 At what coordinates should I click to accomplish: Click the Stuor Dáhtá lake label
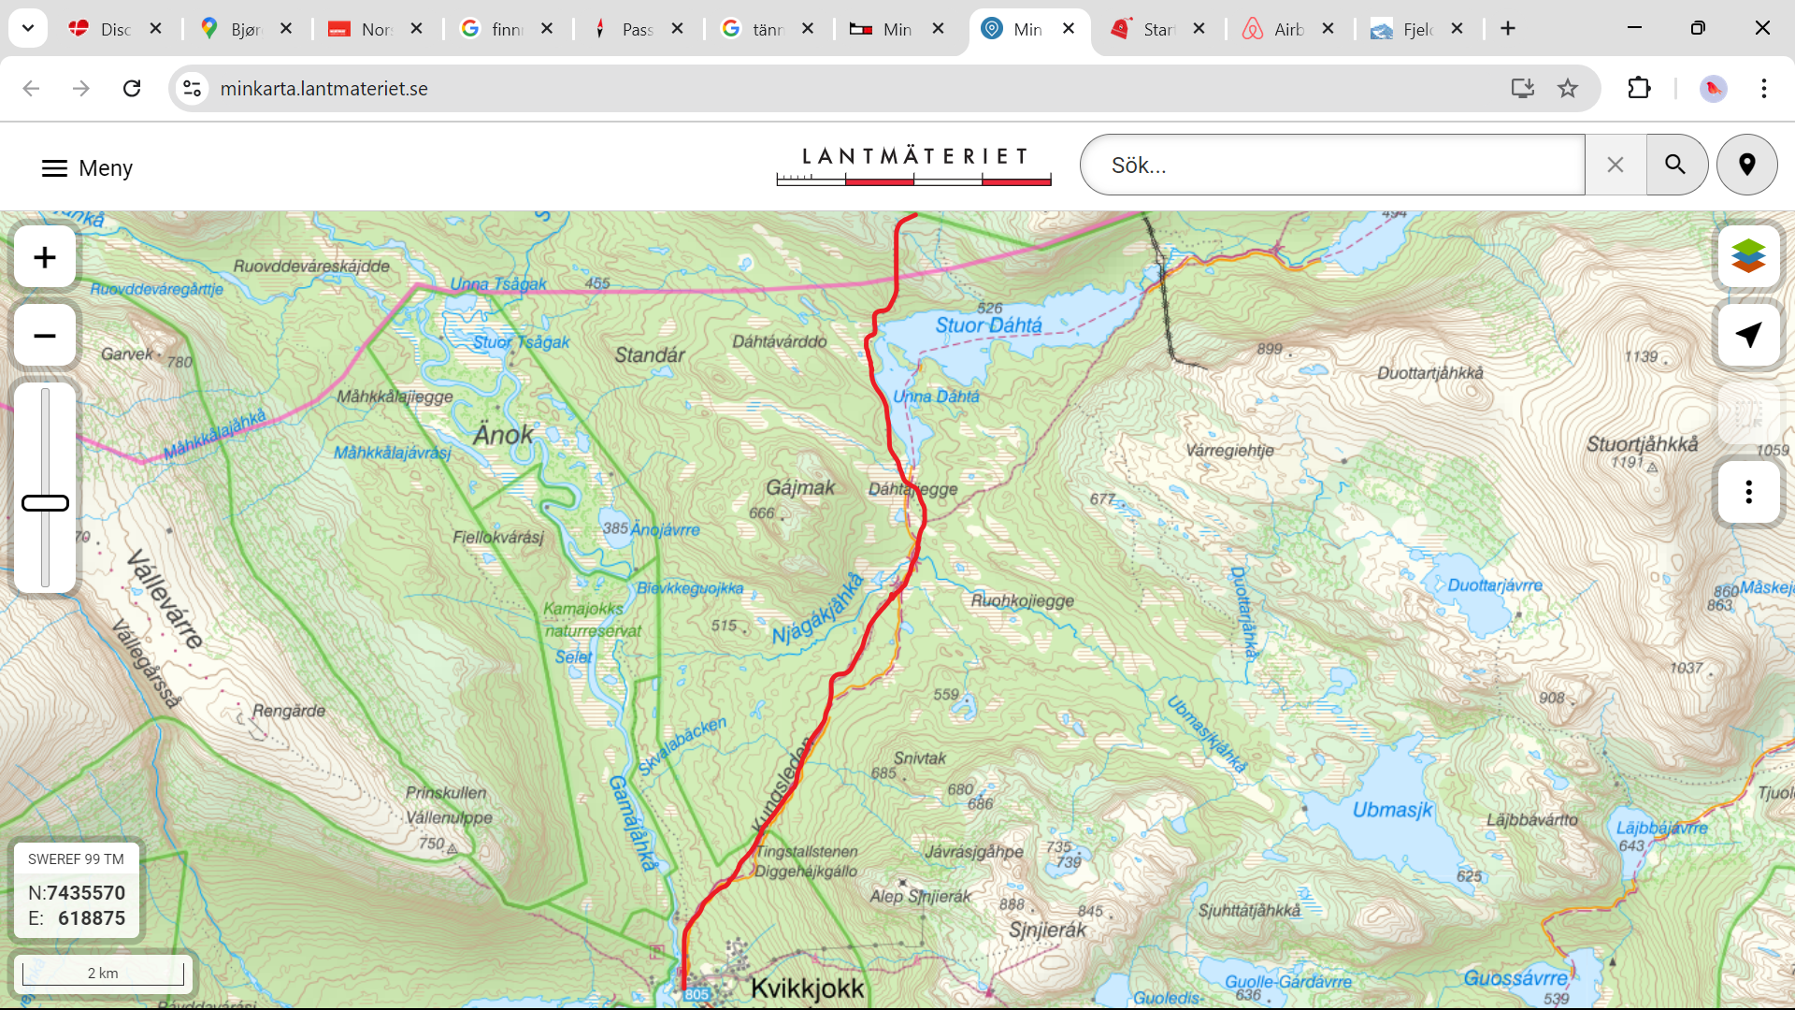point(989,325)
